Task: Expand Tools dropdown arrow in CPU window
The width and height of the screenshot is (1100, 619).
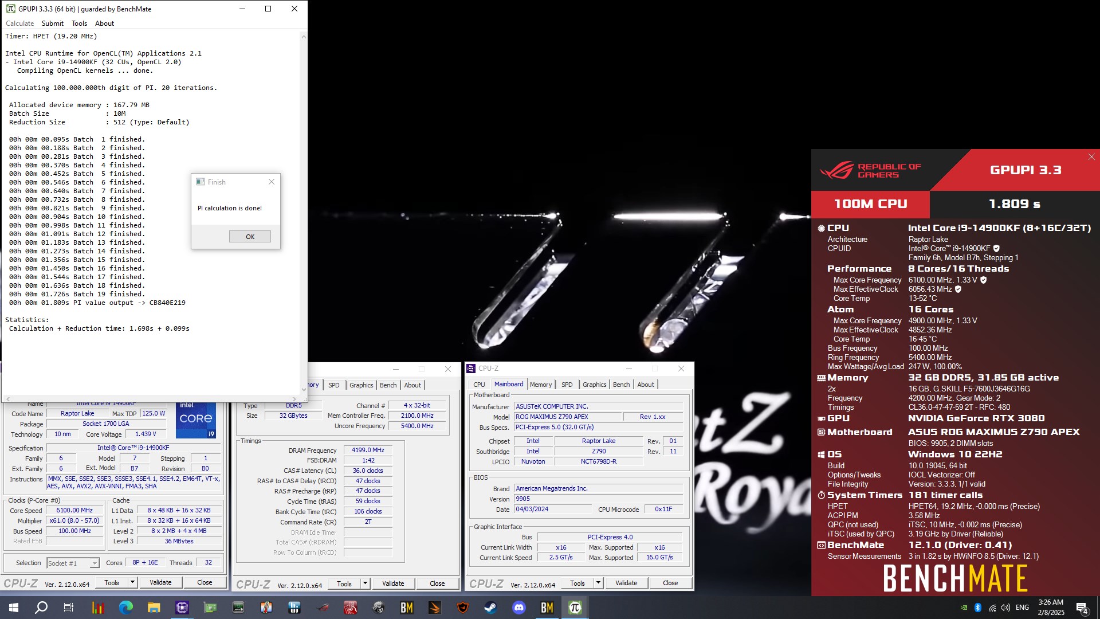Action: (132, 582)
